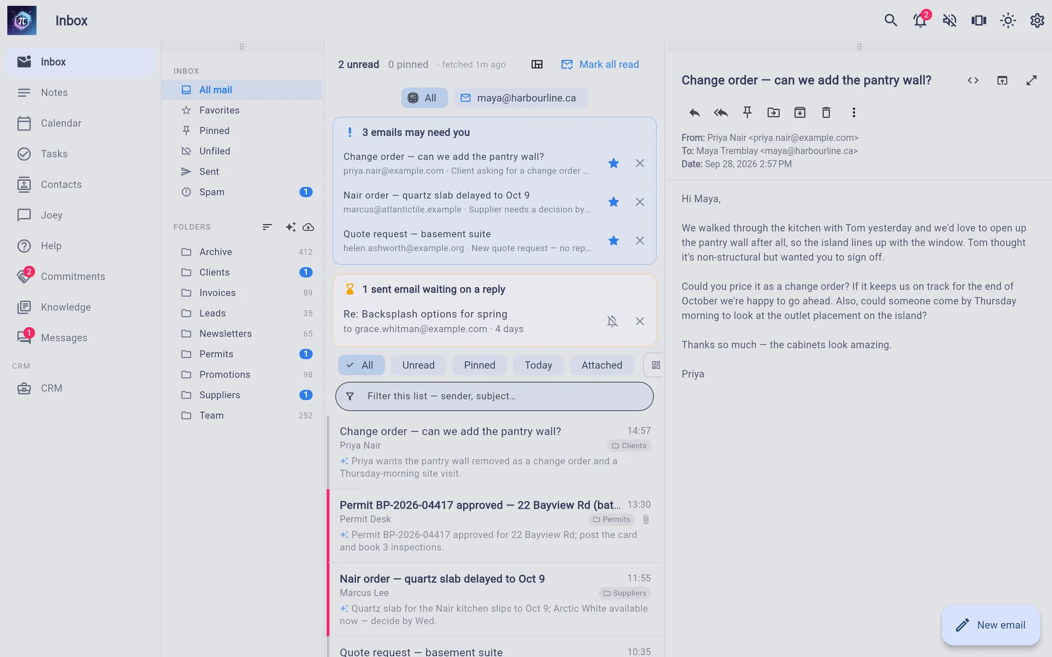Click the Clients tag on Change order email
Viewport: 1052px width, 657px height.
point(629,446)
